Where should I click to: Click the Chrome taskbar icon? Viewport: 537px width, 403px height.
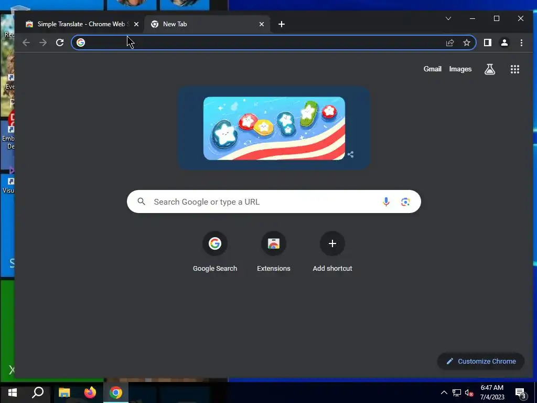tap(116, 393)
